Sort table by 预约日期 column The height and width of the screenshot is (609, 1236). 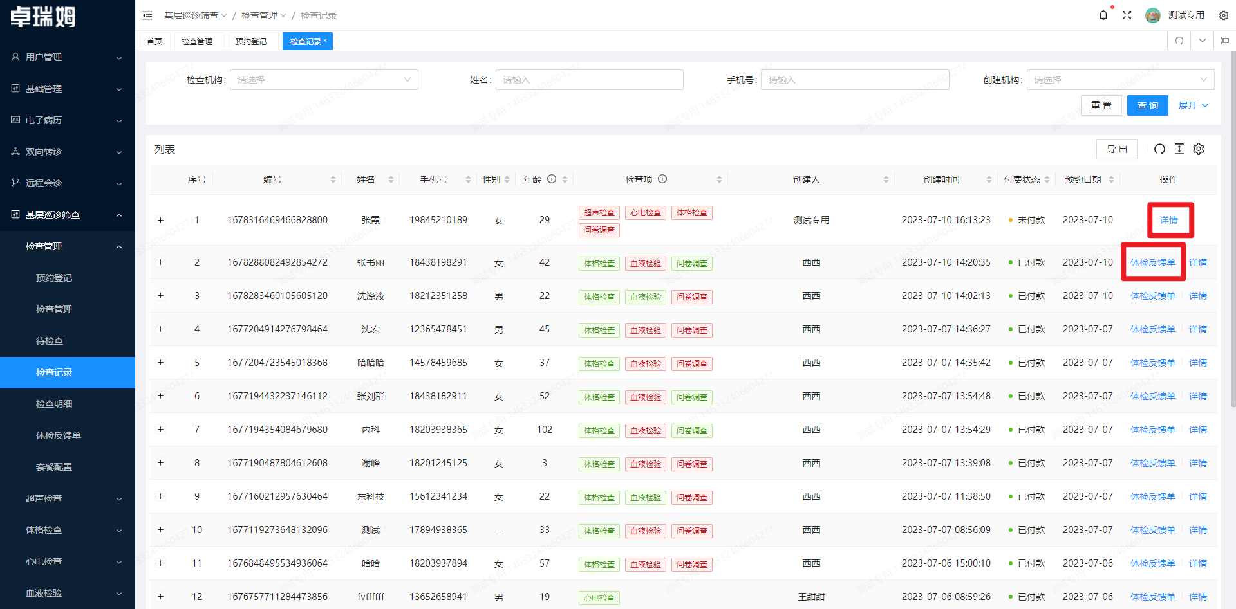click(x=1111, y=179)
